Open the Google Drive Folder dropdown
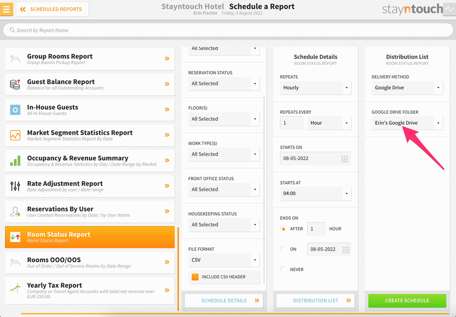456x317 pixels. point(407,123)
